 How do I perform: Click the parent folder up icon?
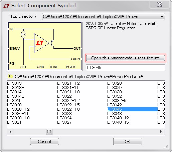tap(10, 76)
